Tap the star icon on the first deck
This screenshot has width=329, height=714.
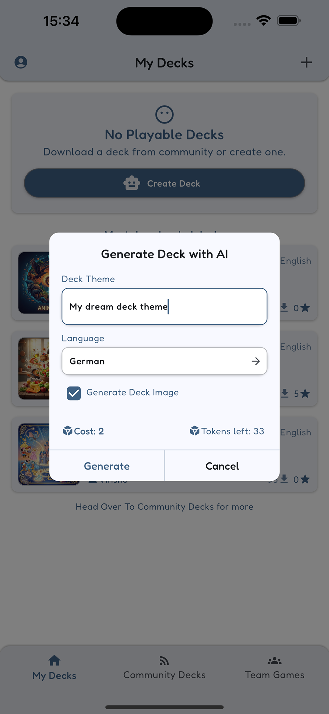click(305, 308)
